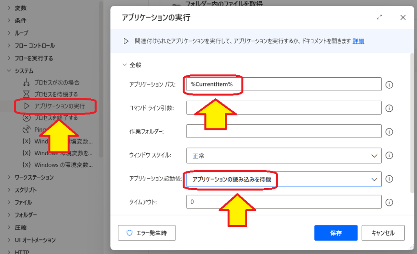Viewport: 417px width, 254px height.
Task: Select プロセスが次の場合 action in sidebar
Action: 57,82
